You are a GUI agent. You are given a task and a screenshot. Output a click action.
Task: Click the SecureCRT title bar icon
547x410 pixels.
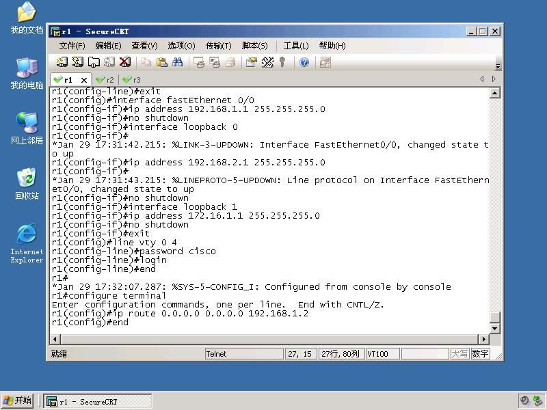pyautogui.click(x=55, y=31)
